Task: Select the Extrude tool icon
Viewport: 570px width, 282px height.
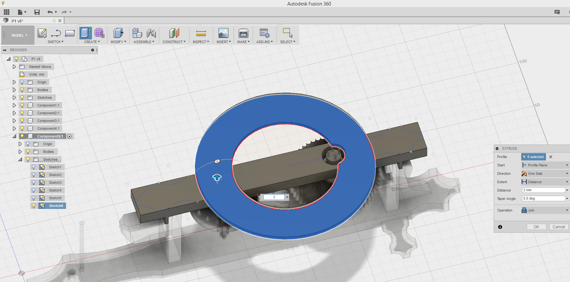Action: point(86,33)
